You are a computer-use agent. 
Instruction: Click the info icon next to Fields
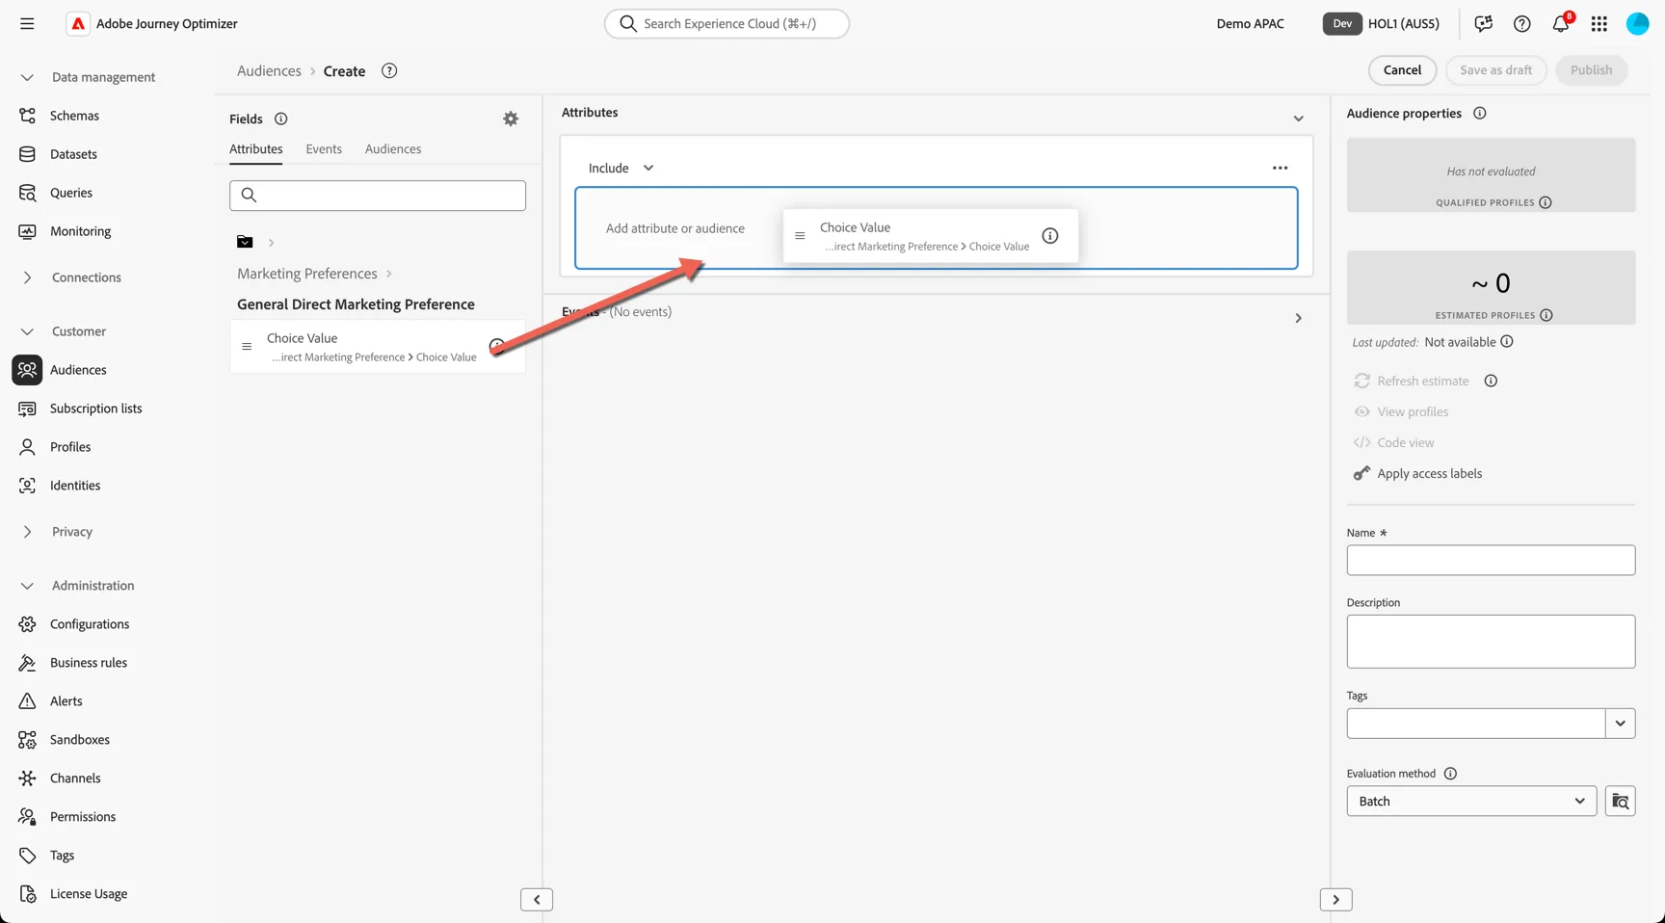[x=280, y=119]
